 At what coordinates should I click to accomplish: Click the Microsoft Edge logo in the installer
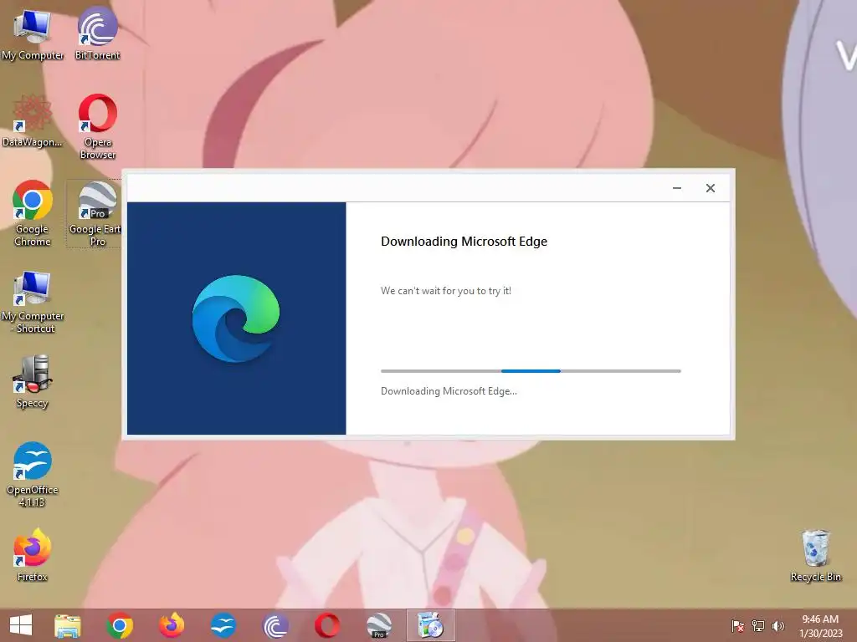point(236,318)
